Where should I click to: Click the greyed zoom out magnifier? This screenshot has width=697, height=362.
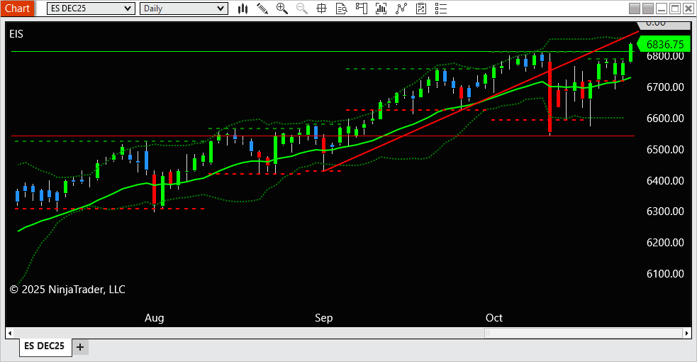click(302, 9)
